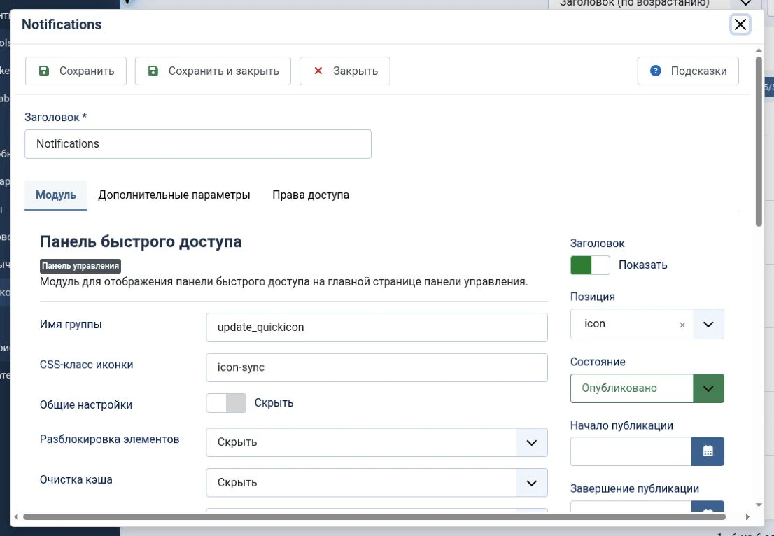This screenshot has width=774, height=536.
Task: Open the Позиция dropdown arrow
Action: (x=708, y=324)
